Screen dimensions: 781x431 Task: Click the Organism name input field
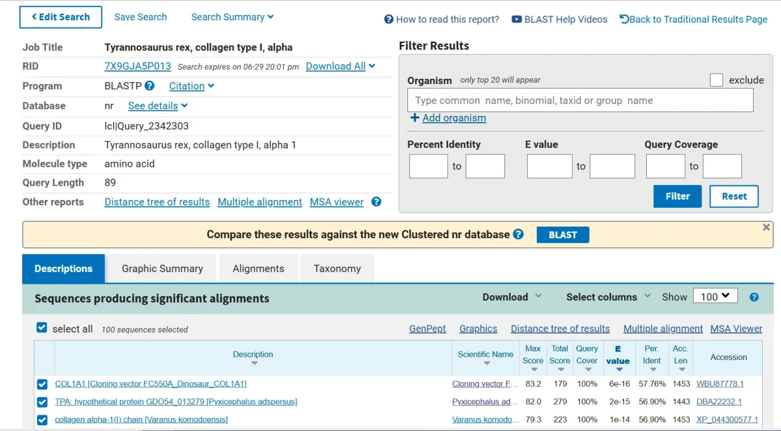(x=580, y=100)
